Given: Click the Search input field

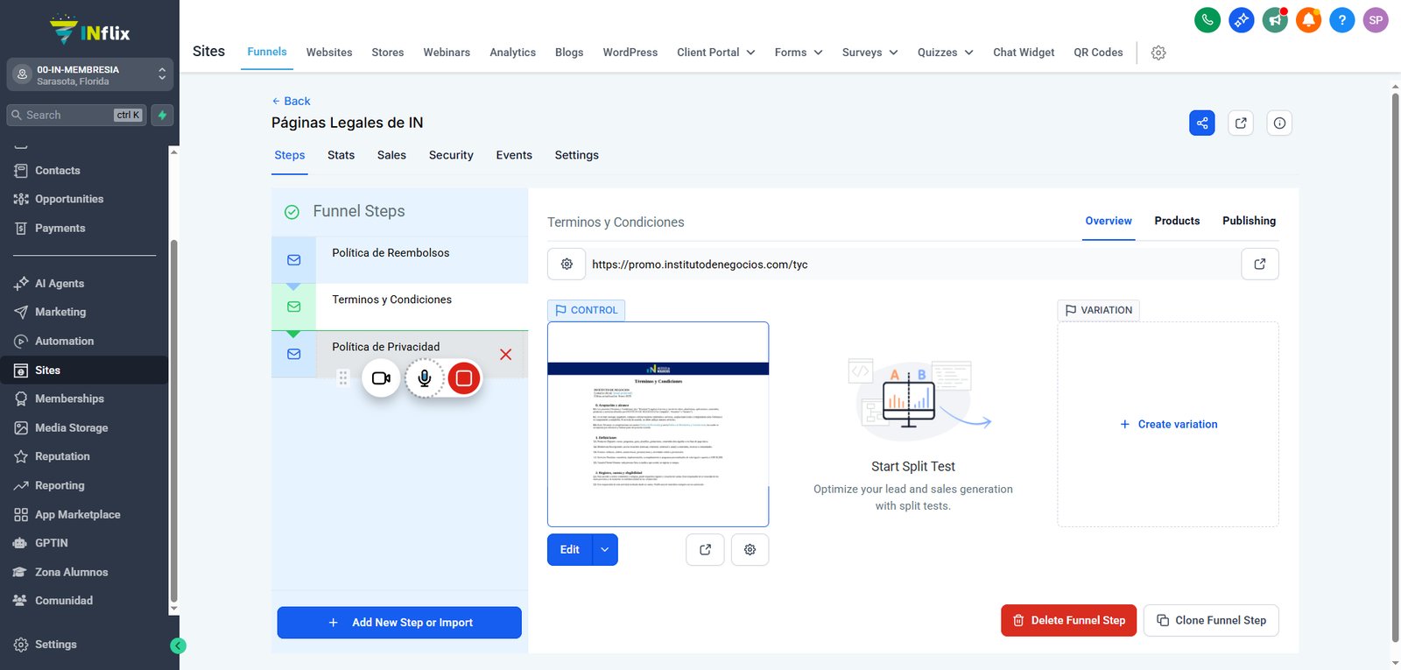Looking at the screenshot, I should pyautogui.click(x=76, y=115).
